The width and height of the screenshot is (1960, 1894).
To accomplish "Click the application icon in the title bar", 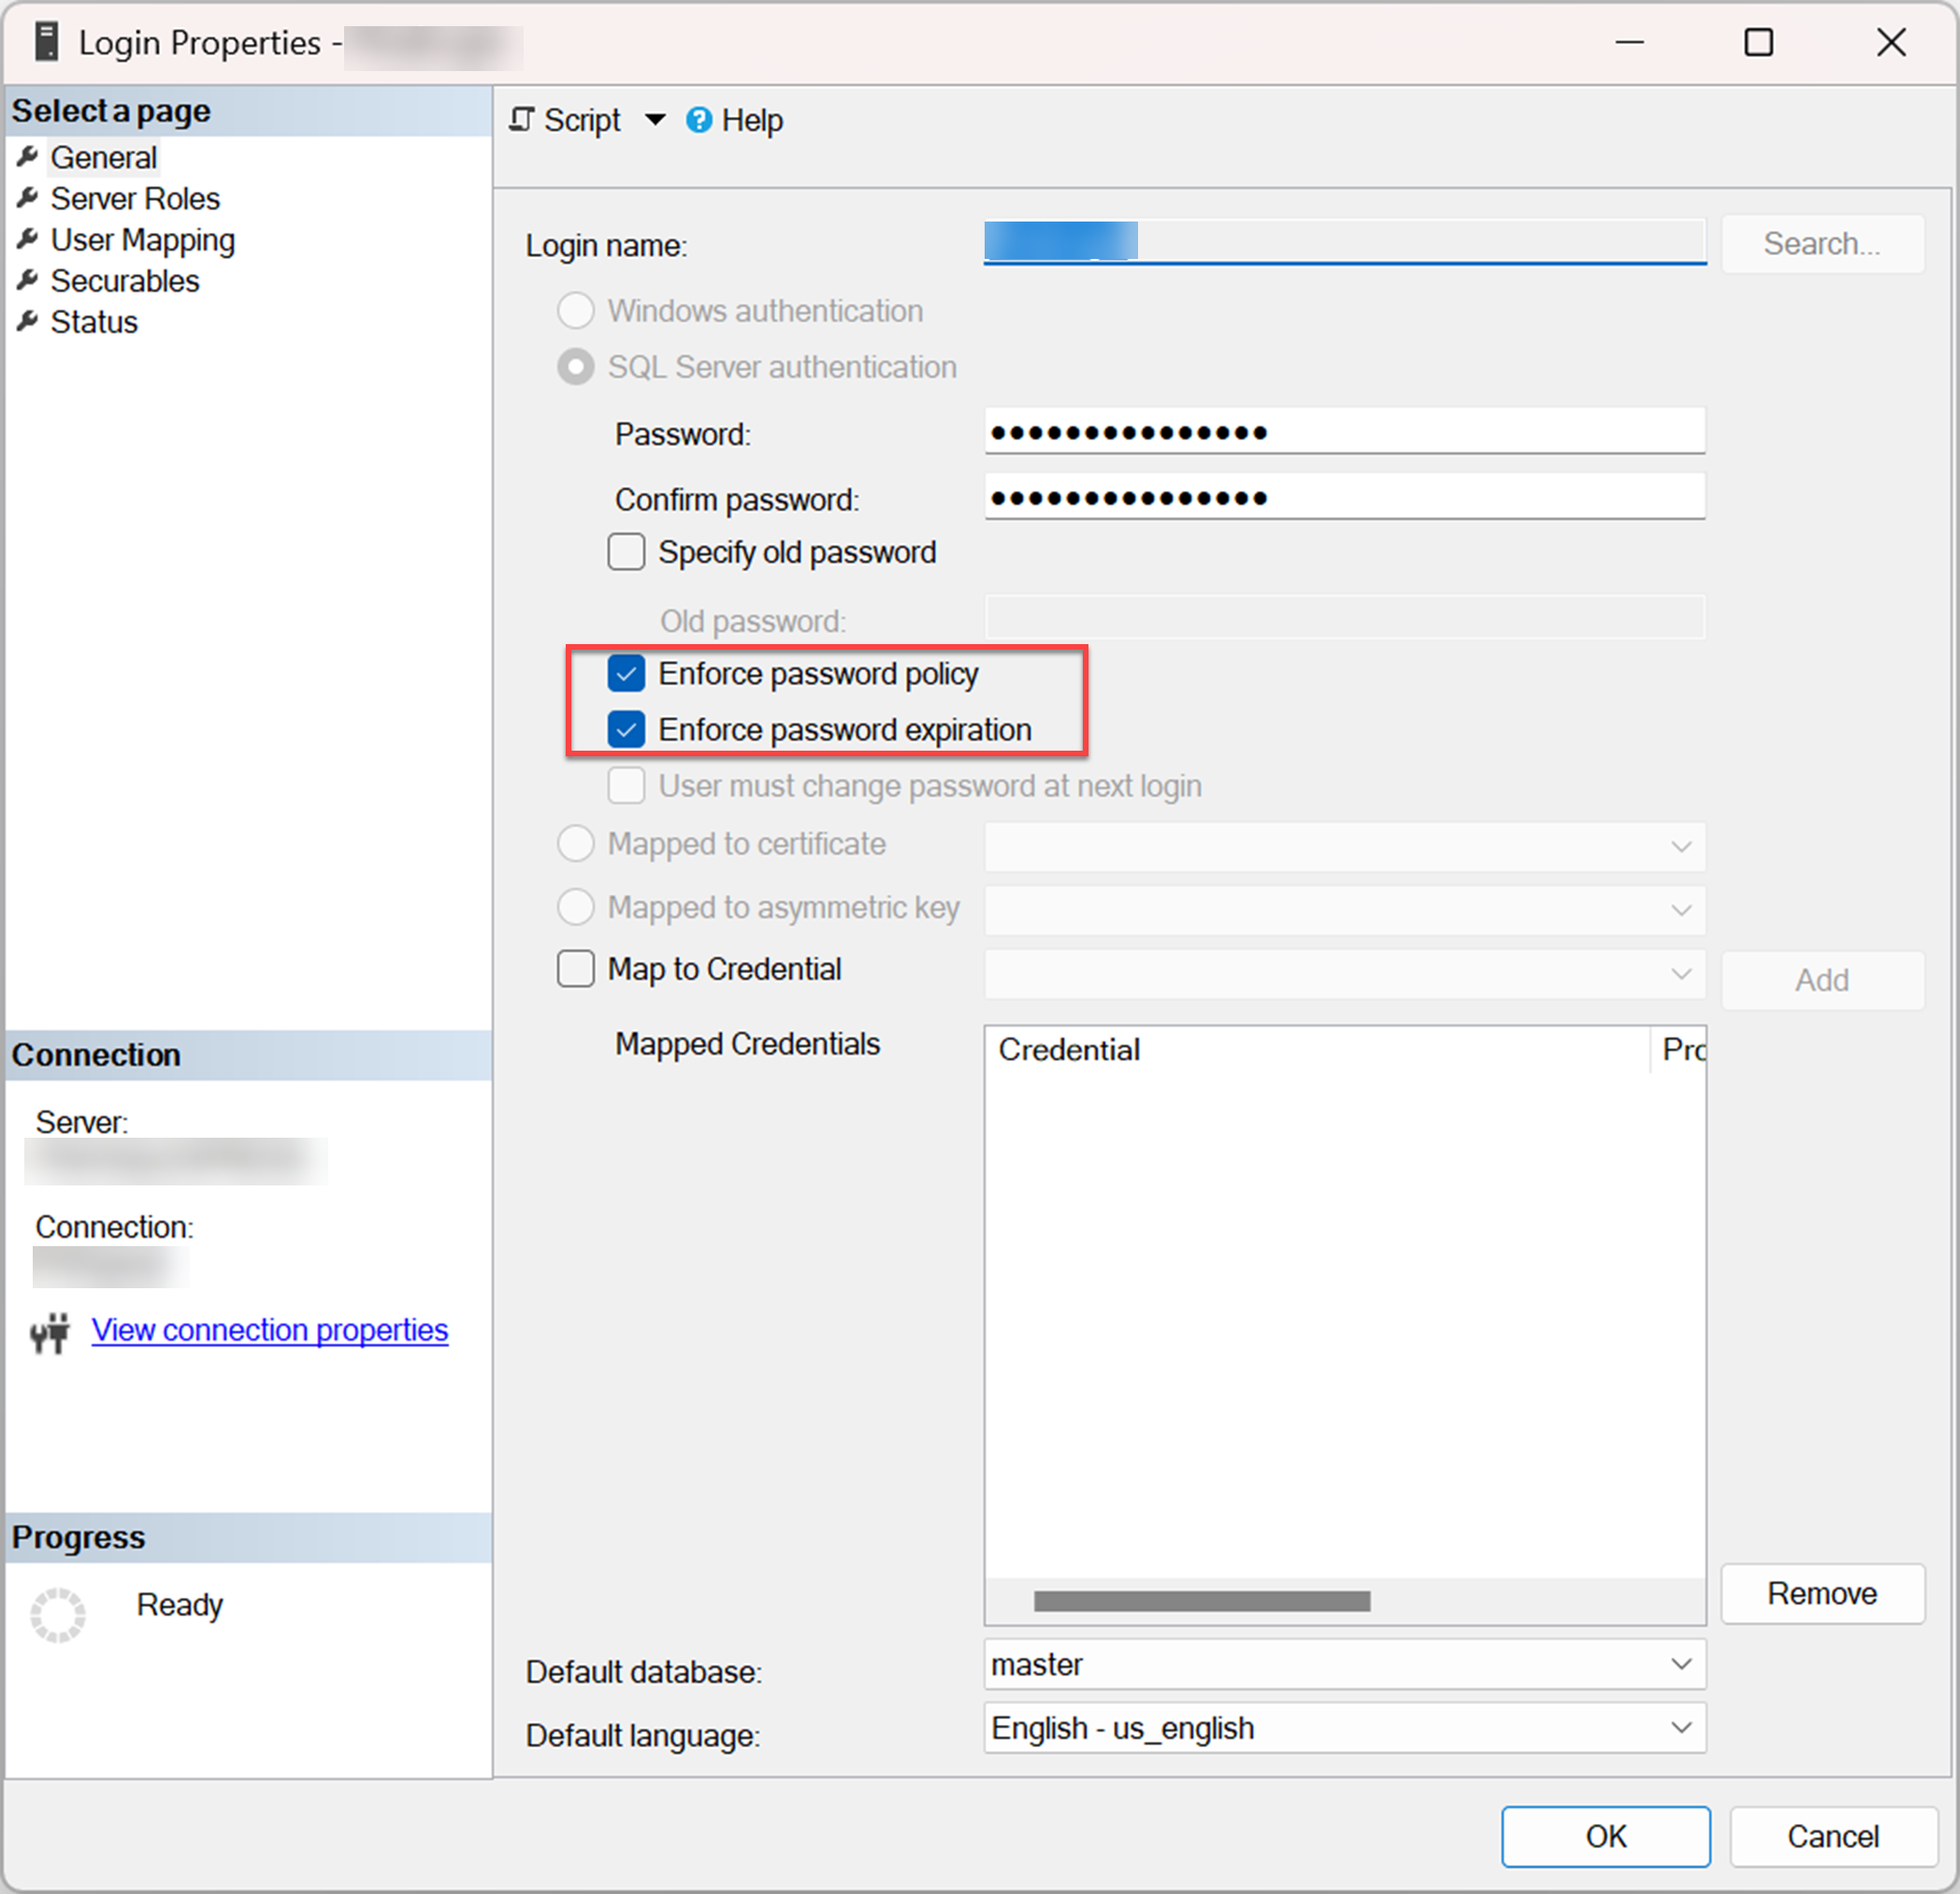I will 44,41.
